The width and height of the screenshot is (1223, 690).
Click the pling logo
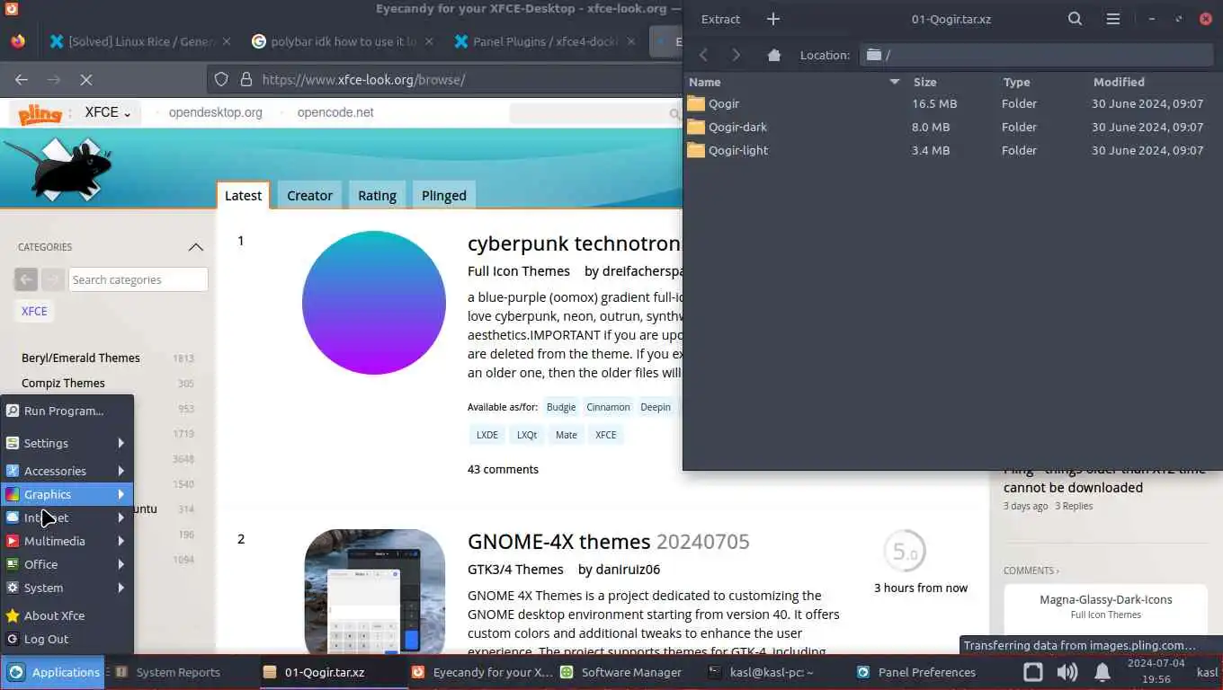point(40,113)
